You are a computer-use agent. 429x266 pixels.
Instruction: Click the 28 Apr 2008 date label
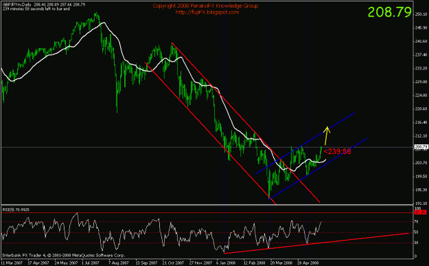click(308, 263)
